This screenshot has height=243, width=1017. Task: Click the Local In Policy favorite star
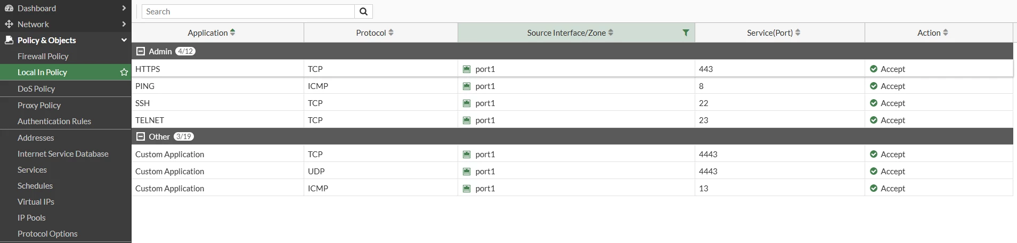(x=124, y=72)
